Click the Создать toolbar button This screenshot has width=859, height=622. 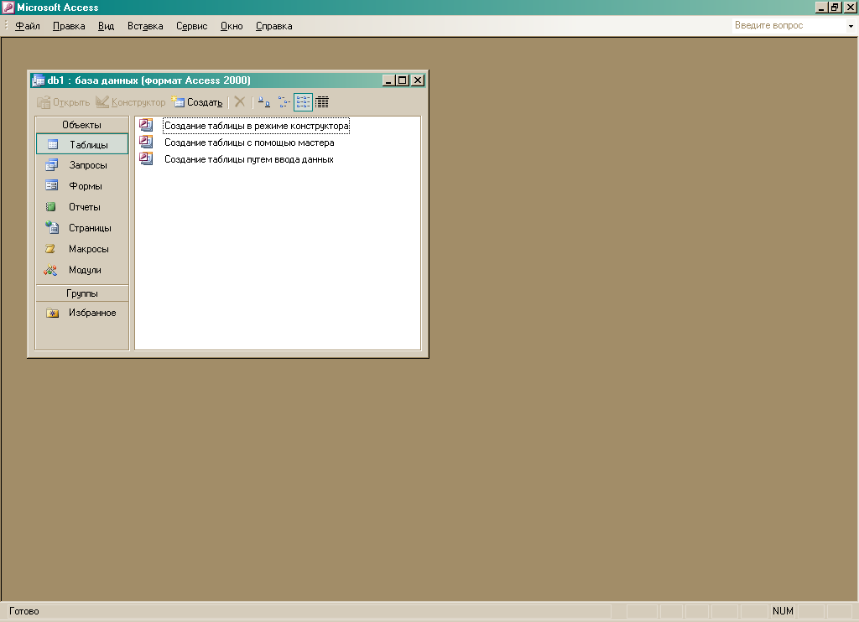coord(197,102)
